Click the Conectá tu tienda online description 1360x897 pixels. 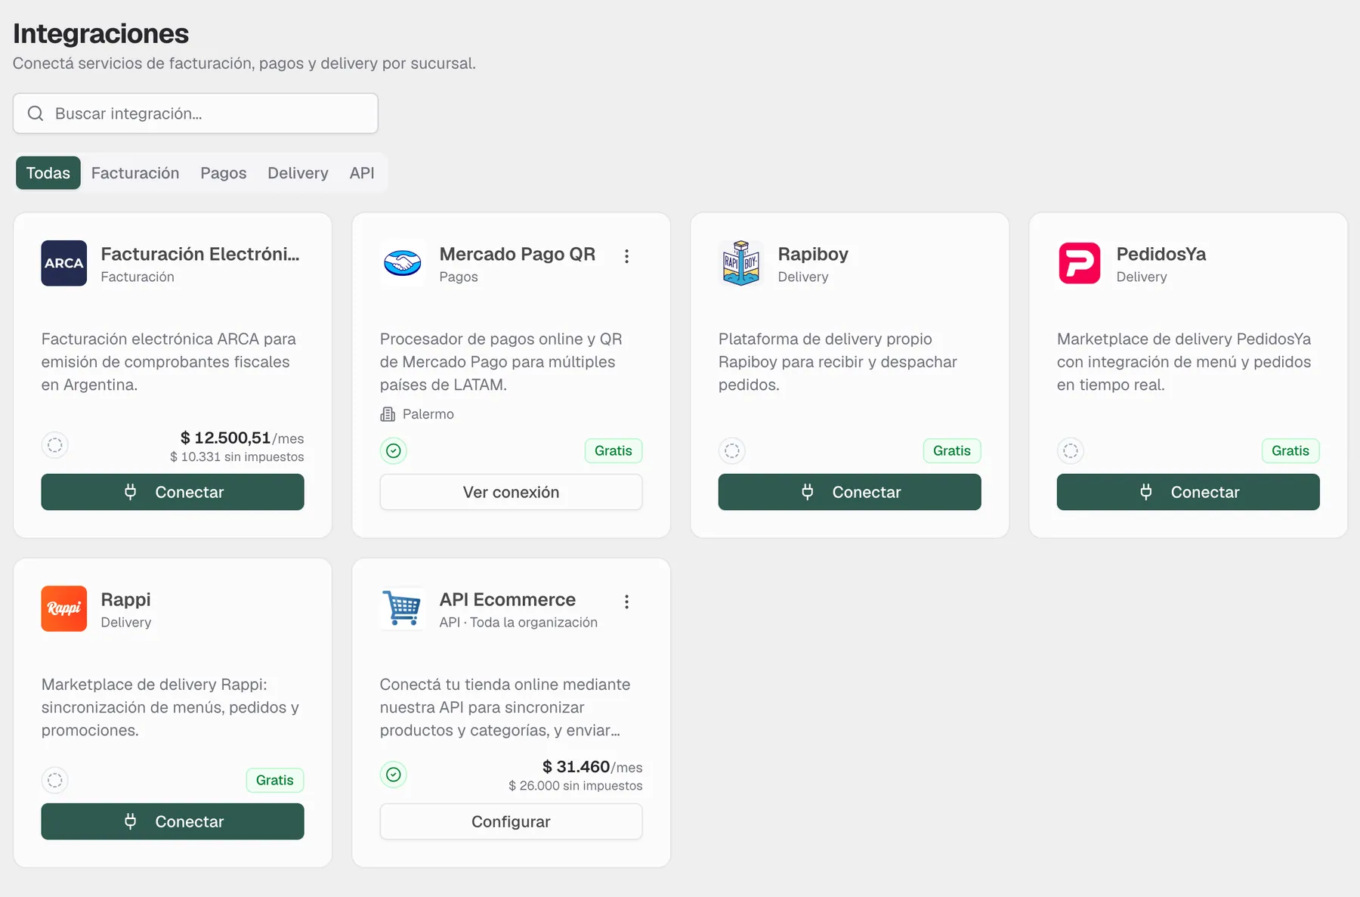(505, 707)
